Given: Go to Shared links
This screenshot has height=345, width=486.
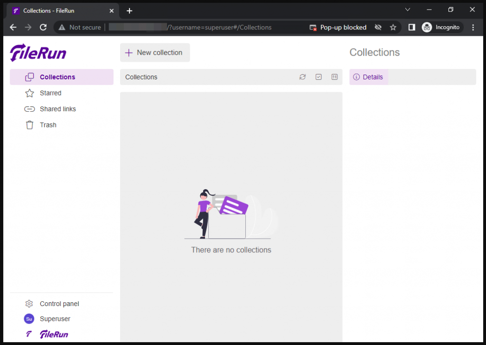Looking at the screenshot, I should [57, 109].
